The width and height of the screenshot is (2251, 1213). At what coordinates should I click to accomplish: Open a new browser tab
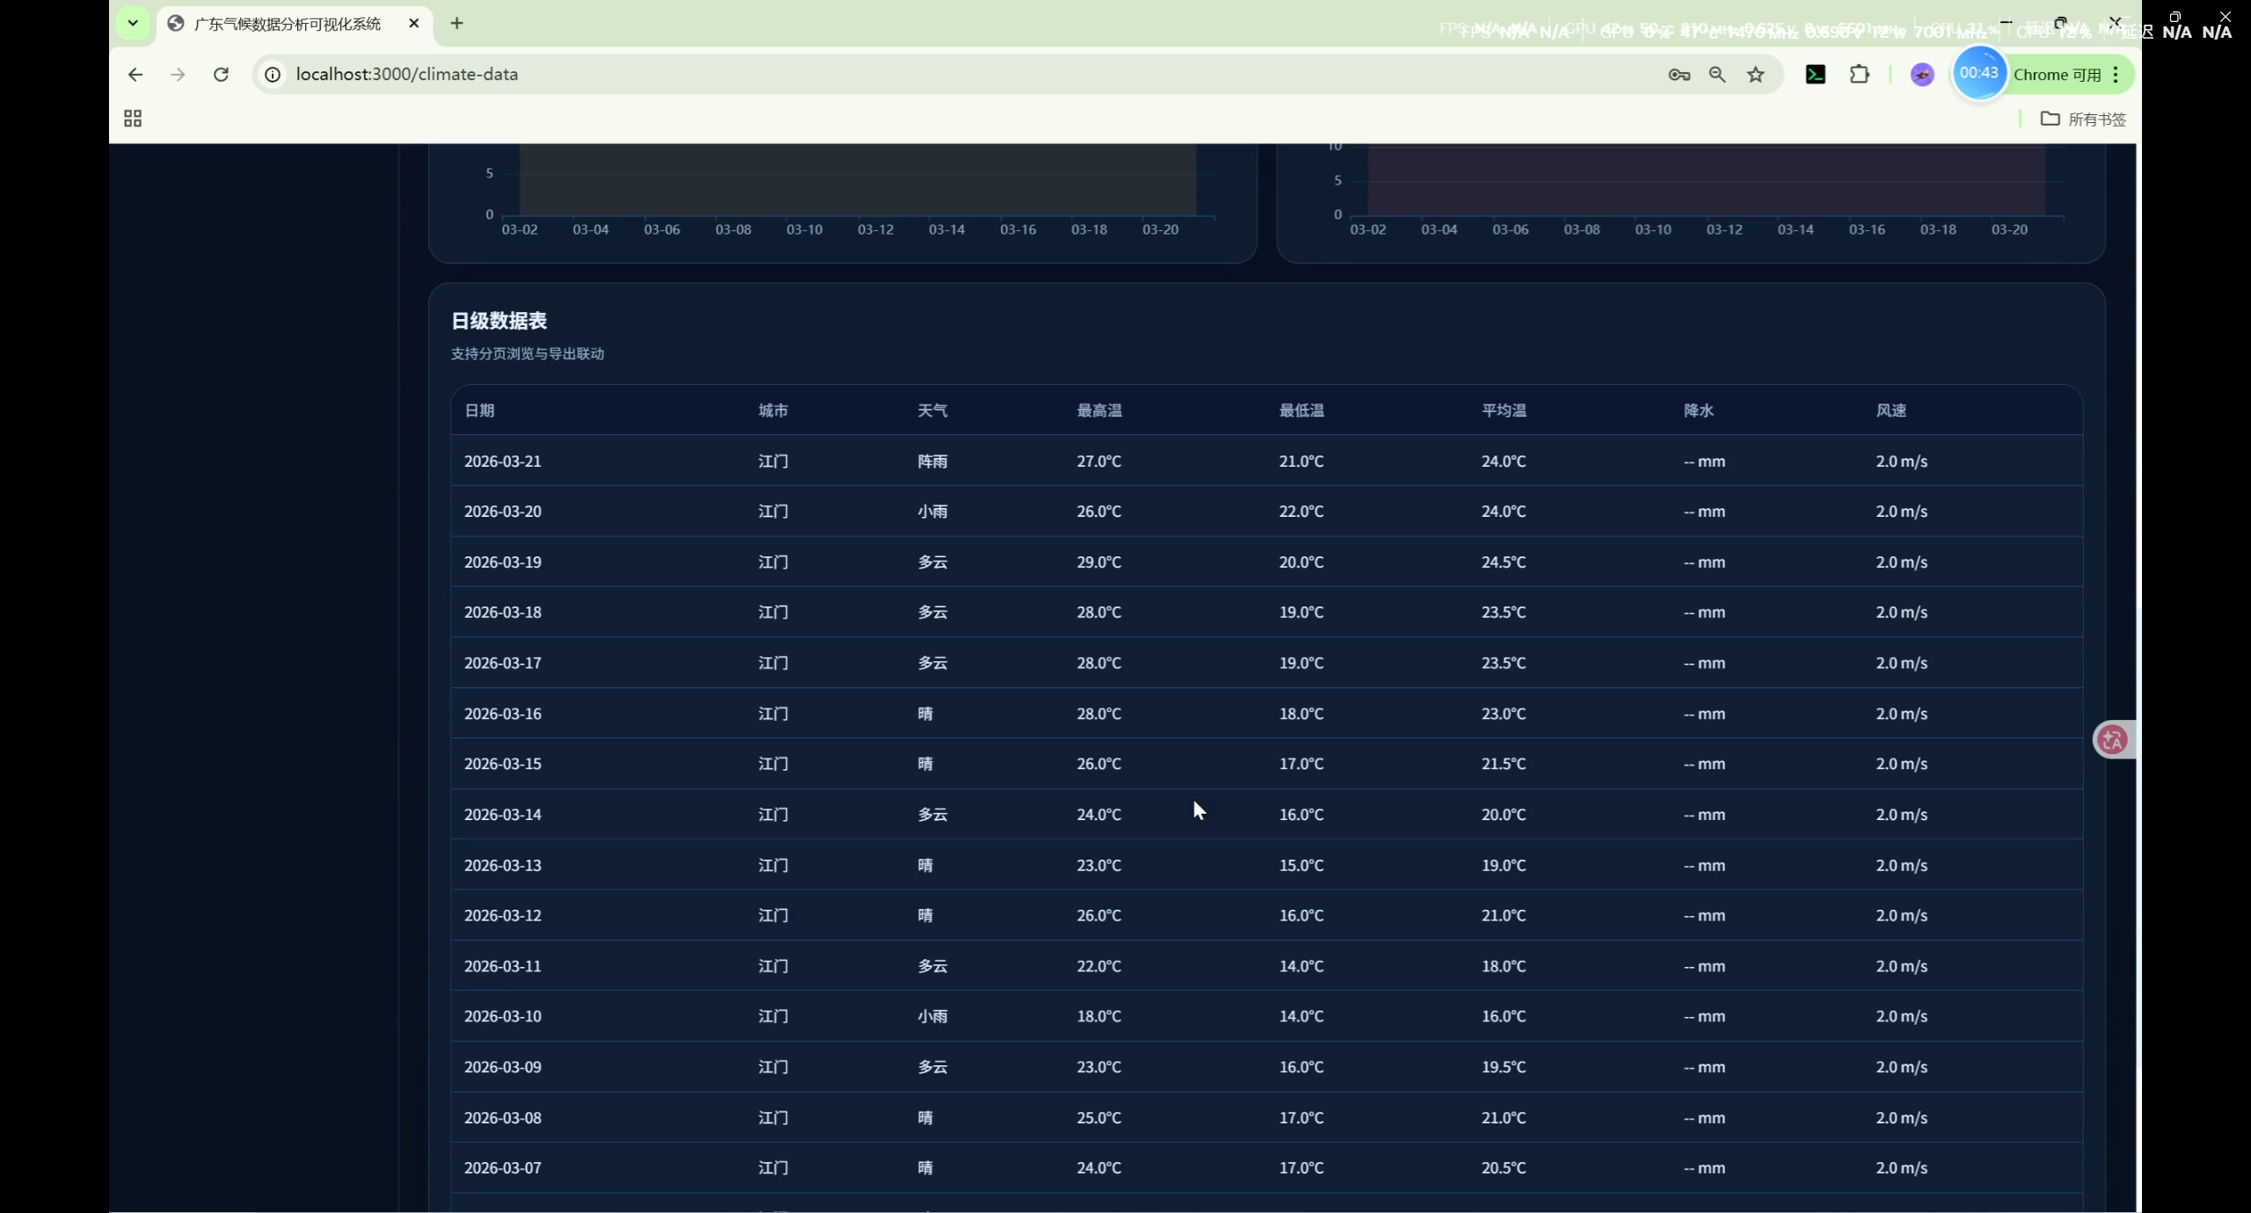[x=456, y=24]
